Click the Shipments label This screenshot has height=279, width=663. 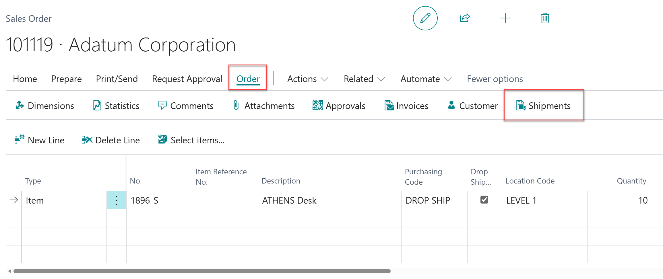(x=549, y=106)
